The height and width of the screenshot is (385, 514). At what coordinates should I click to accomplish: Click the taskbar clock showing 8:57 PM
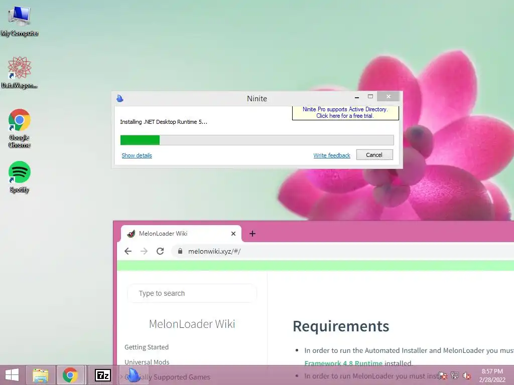coord(492,375)
